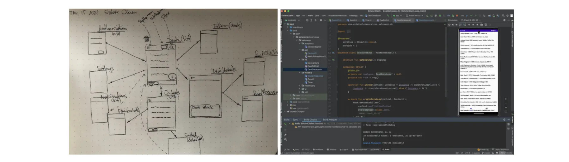Click the app breadcrumb in navigation bar
Screen dimensions: 569x162
(298, 15)
